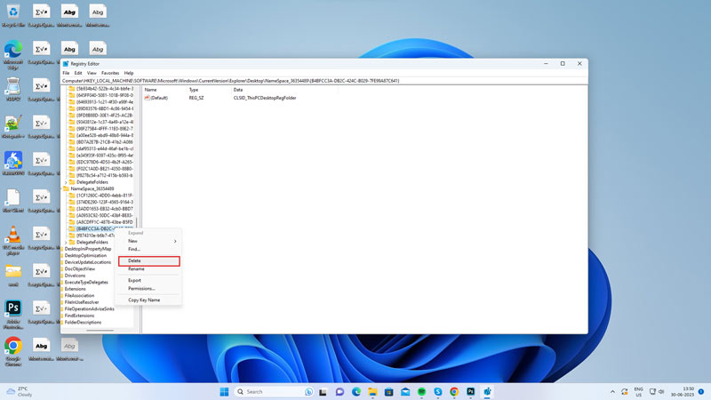Open Skype from the taskbar

pos(437,392)
